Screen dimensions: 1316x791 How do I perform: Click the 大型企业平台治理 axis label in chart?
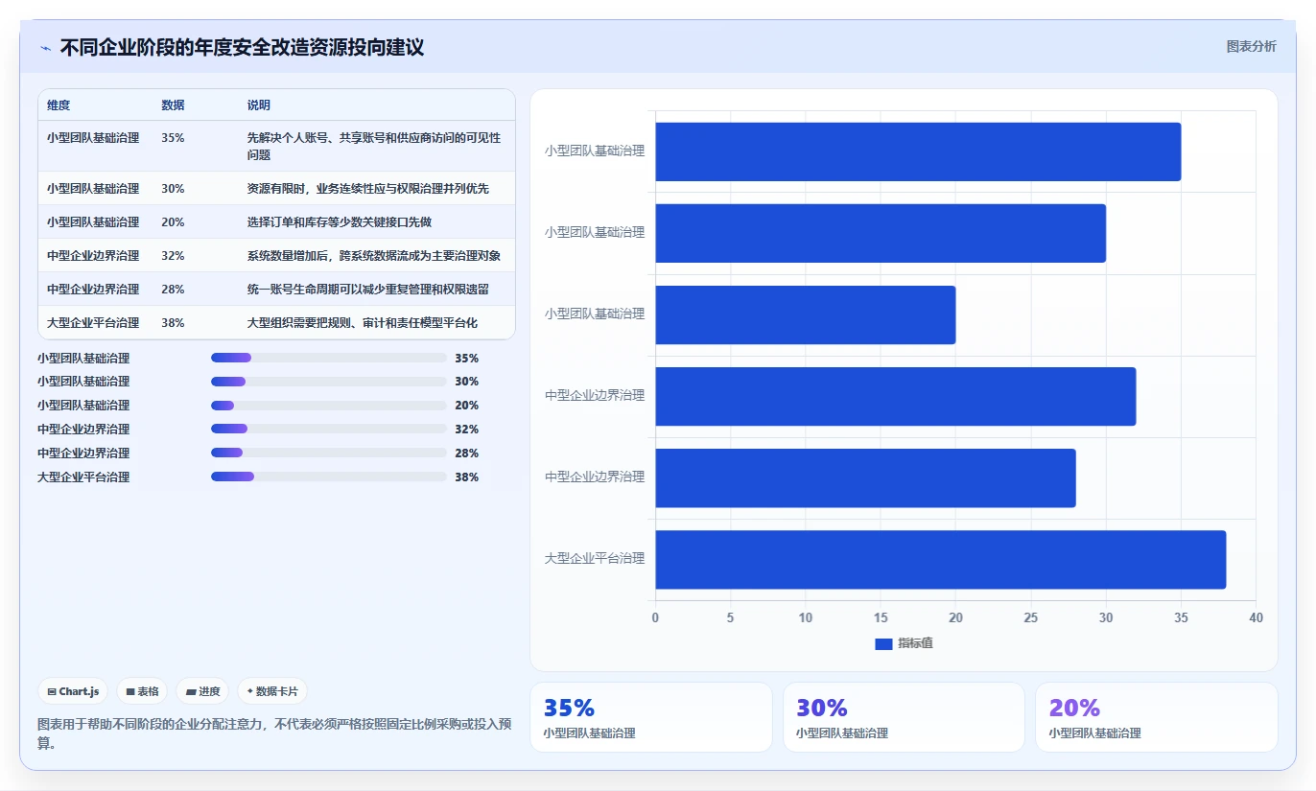595,558
